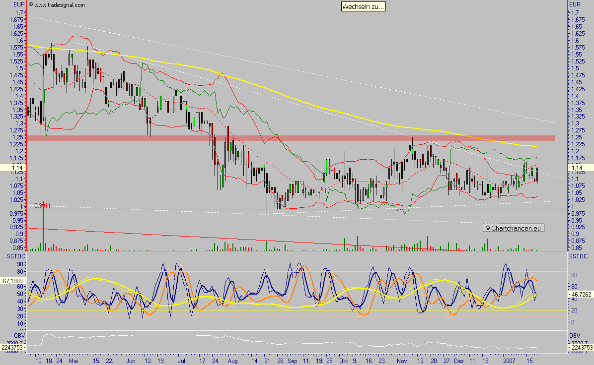Click the "Wechseln zu..." button
Screen dimensions: 594x365
[364, 7]
